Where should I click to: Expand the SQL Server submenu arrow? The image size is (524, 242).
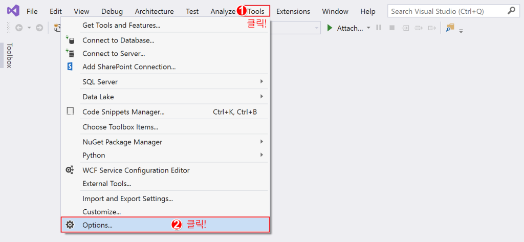click(261, 81)
